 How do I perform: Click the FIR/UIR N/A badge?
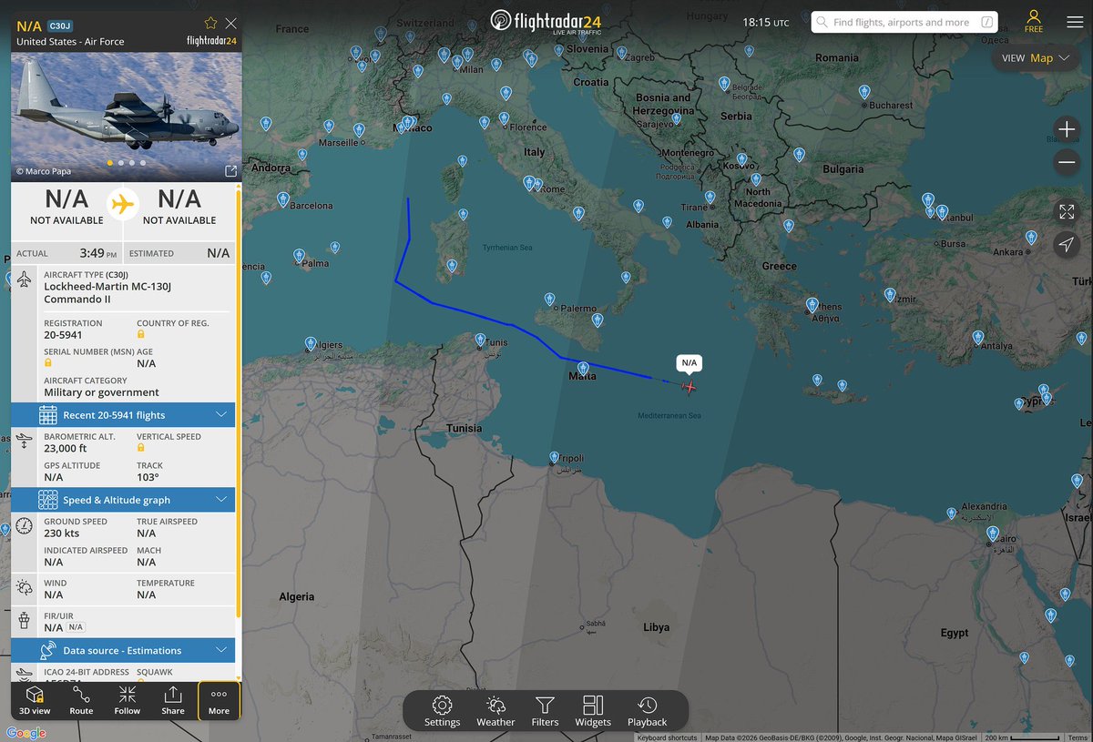[x=77, y=627]
